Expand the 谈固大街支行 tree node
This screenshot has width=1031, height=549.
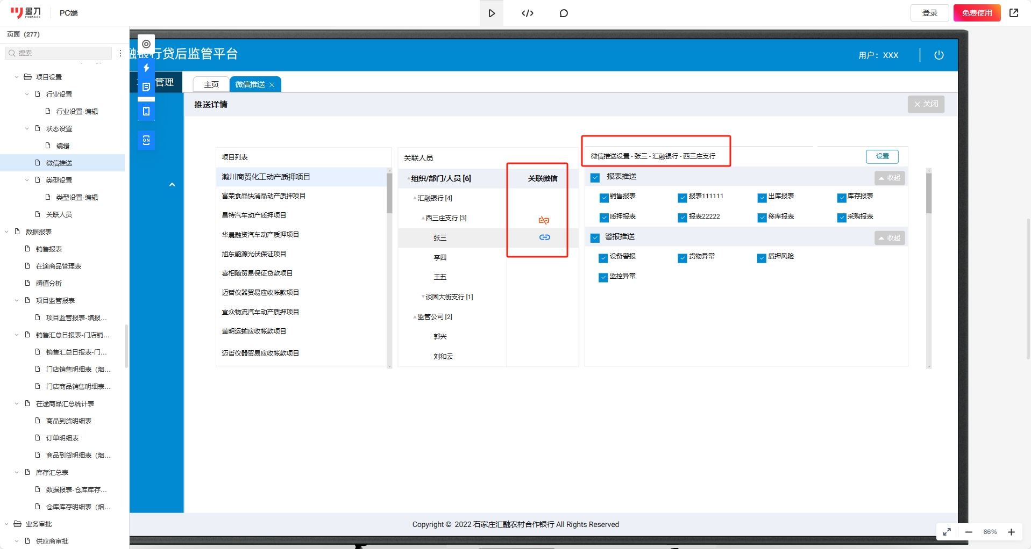(x=423, y=297)
